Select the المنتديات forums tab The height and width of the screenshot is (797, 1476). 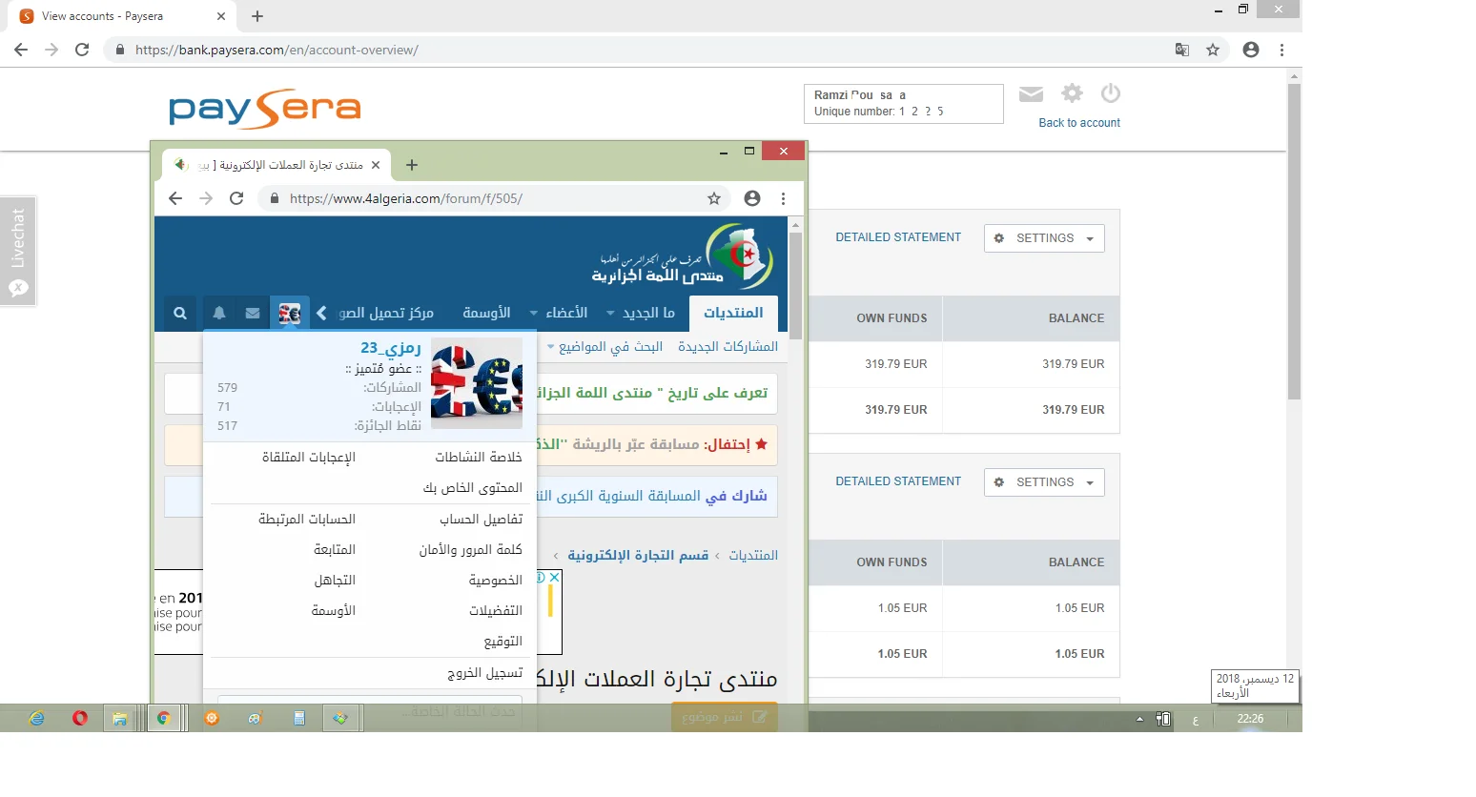coord(732,313)
